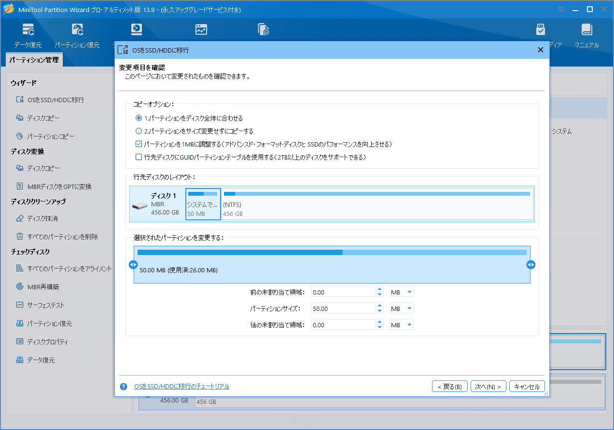Click the < 戻る(B) back button
This screenshot has width=614, height=430.
coord(449,387)
